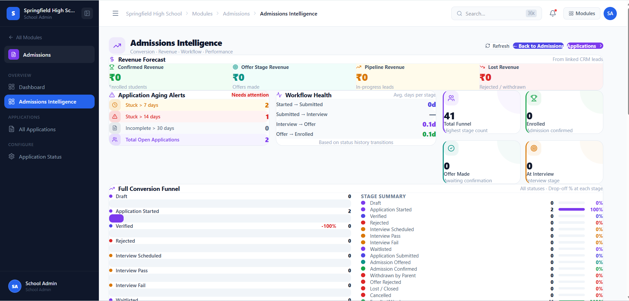Image resolution: width=629 pixels, height=301 pixels.
Task: Click the Application Aging Alerts triangle icon
Action: click(112, 95)
